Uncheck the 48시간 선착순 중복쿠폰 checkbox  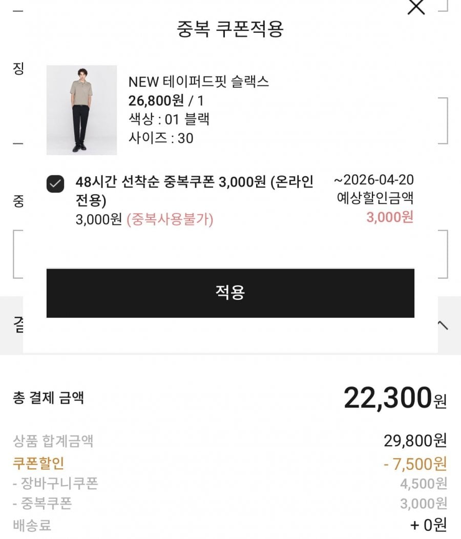click(55, 183)
